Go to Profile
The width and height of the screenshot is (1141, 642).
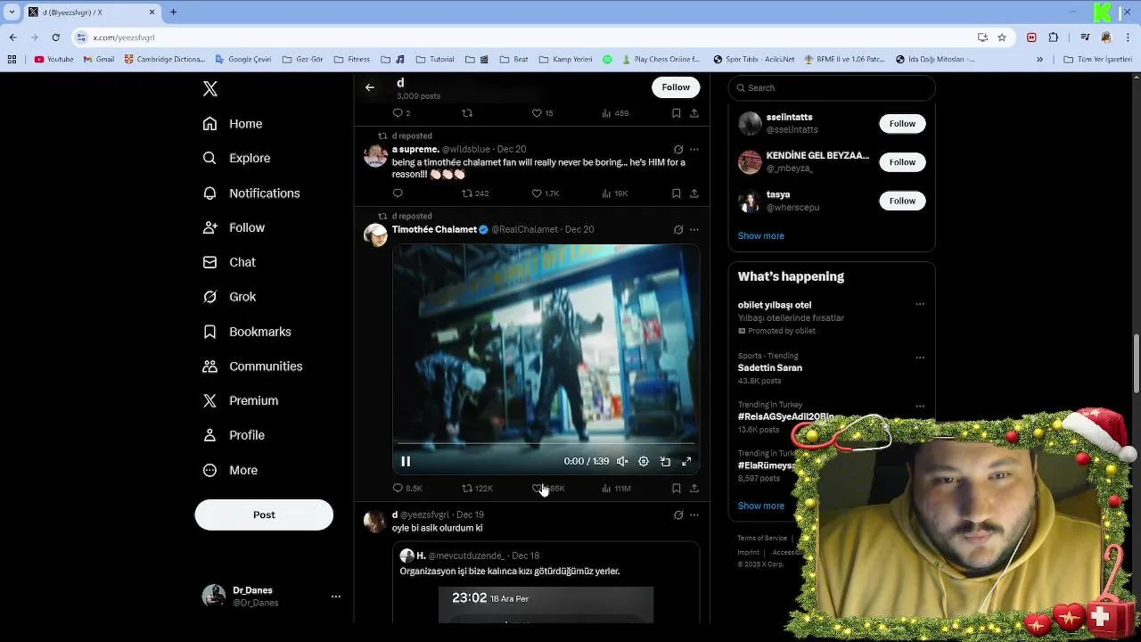234,435
